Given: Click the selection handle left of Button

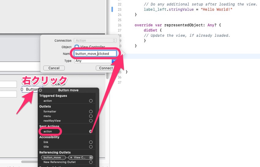Looking at the screenshot, I should (22, 89).
